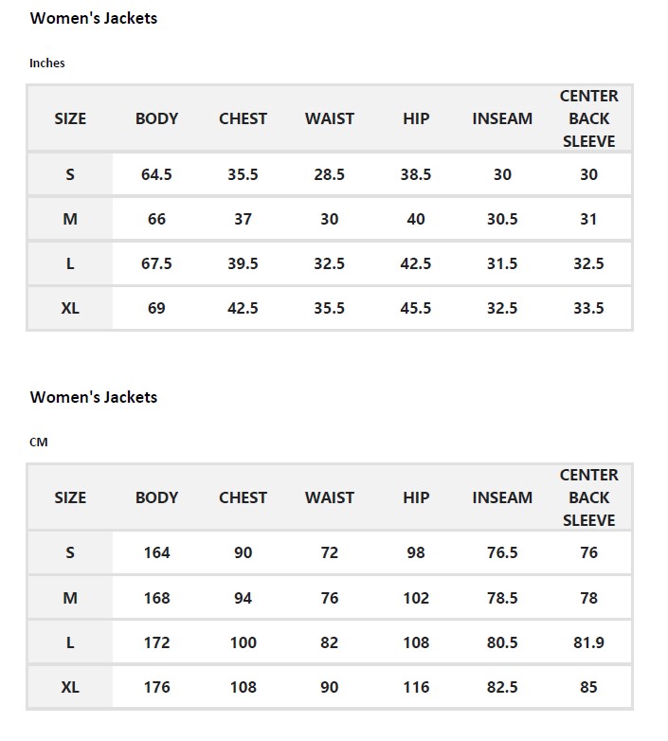The image size is (668, 741).
Task: Click the 42.5 hip value for size L
Action: coord(416,263)
